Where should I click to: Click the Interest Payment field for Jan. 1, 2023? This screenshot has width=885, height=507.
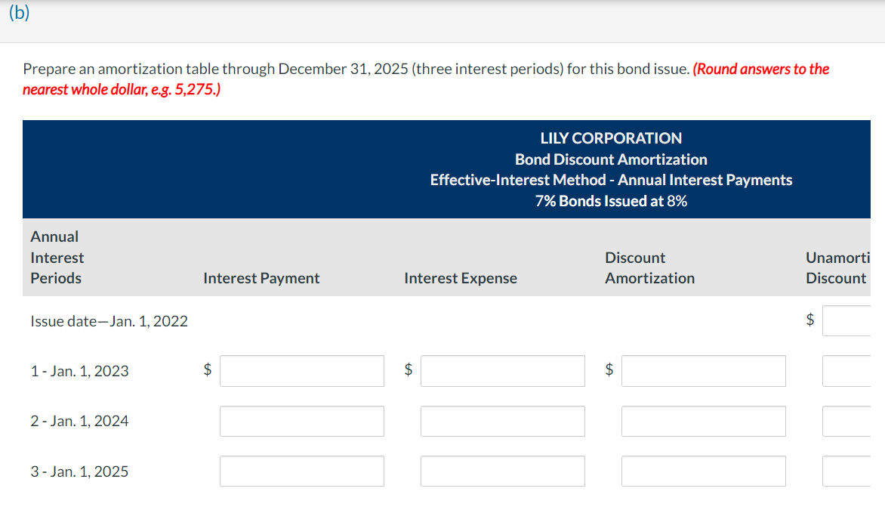301,370
